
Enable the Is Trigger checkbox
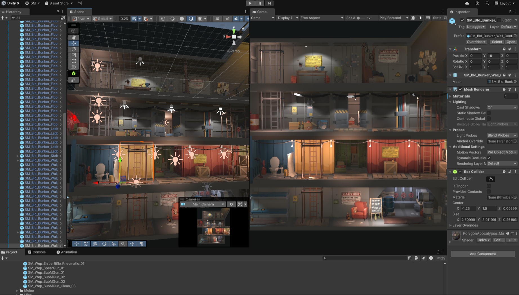[489, 186]
